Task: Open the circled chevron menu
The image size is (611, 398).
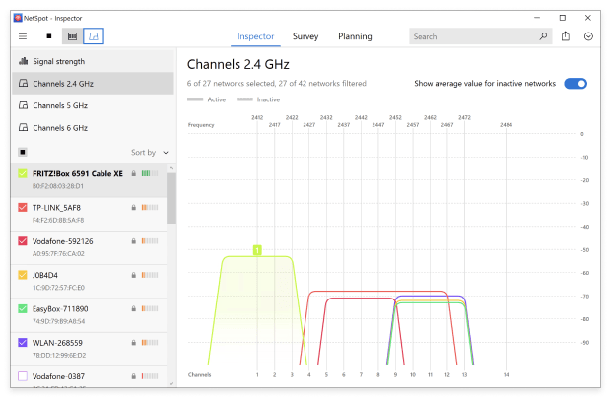Action: click(x=588, y=36)
